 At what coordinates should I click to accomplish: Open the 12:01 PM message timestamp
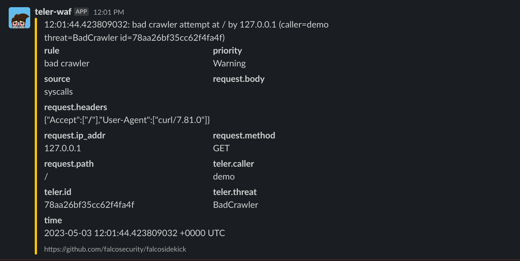(x=108, y=12)
